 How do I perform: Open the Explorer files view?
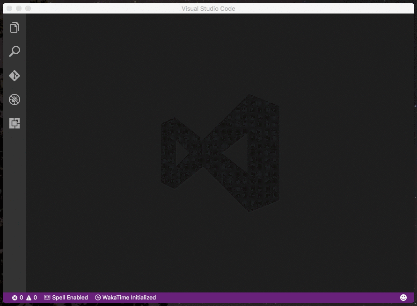click(x=15, y=28)
